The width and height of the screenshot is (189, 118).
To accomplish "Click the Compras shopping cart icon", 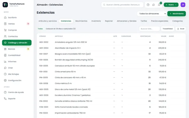I will [5, 30].
